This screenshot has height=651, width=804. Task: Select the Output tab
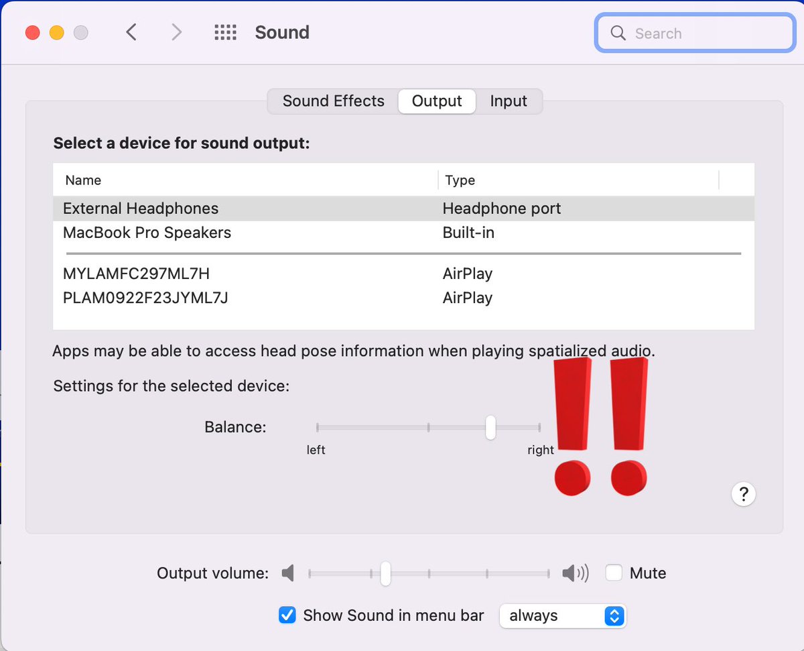point(437,101)
